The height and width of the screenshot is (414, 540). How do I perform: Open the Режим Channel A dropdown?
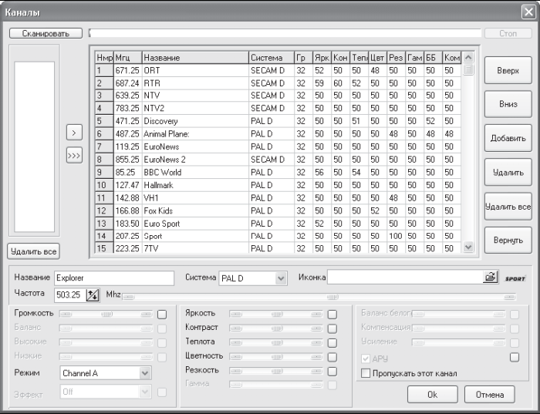point(145,373)
